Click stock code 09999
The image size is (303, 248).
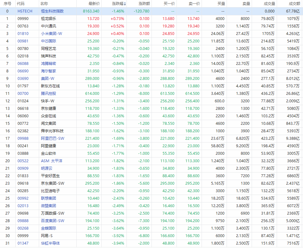pyautogui.click(x=23, y=236)
